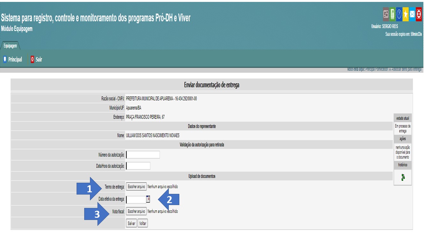Click the histórico sidebar label
Viewport: 425px width, 234px height.
[403, 165]
